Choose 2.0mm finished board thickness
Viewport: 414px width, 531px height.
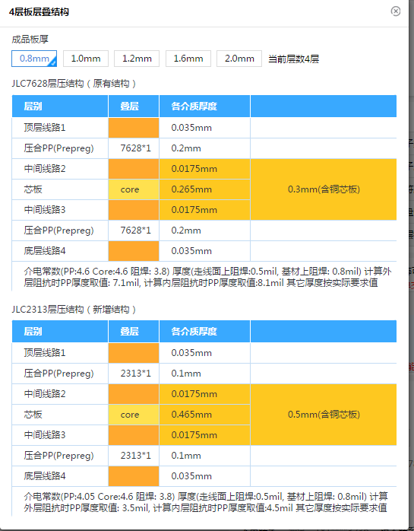[x=239, y=59]
